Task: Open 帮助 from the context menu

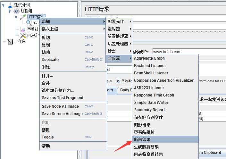Action: [73, 146]
